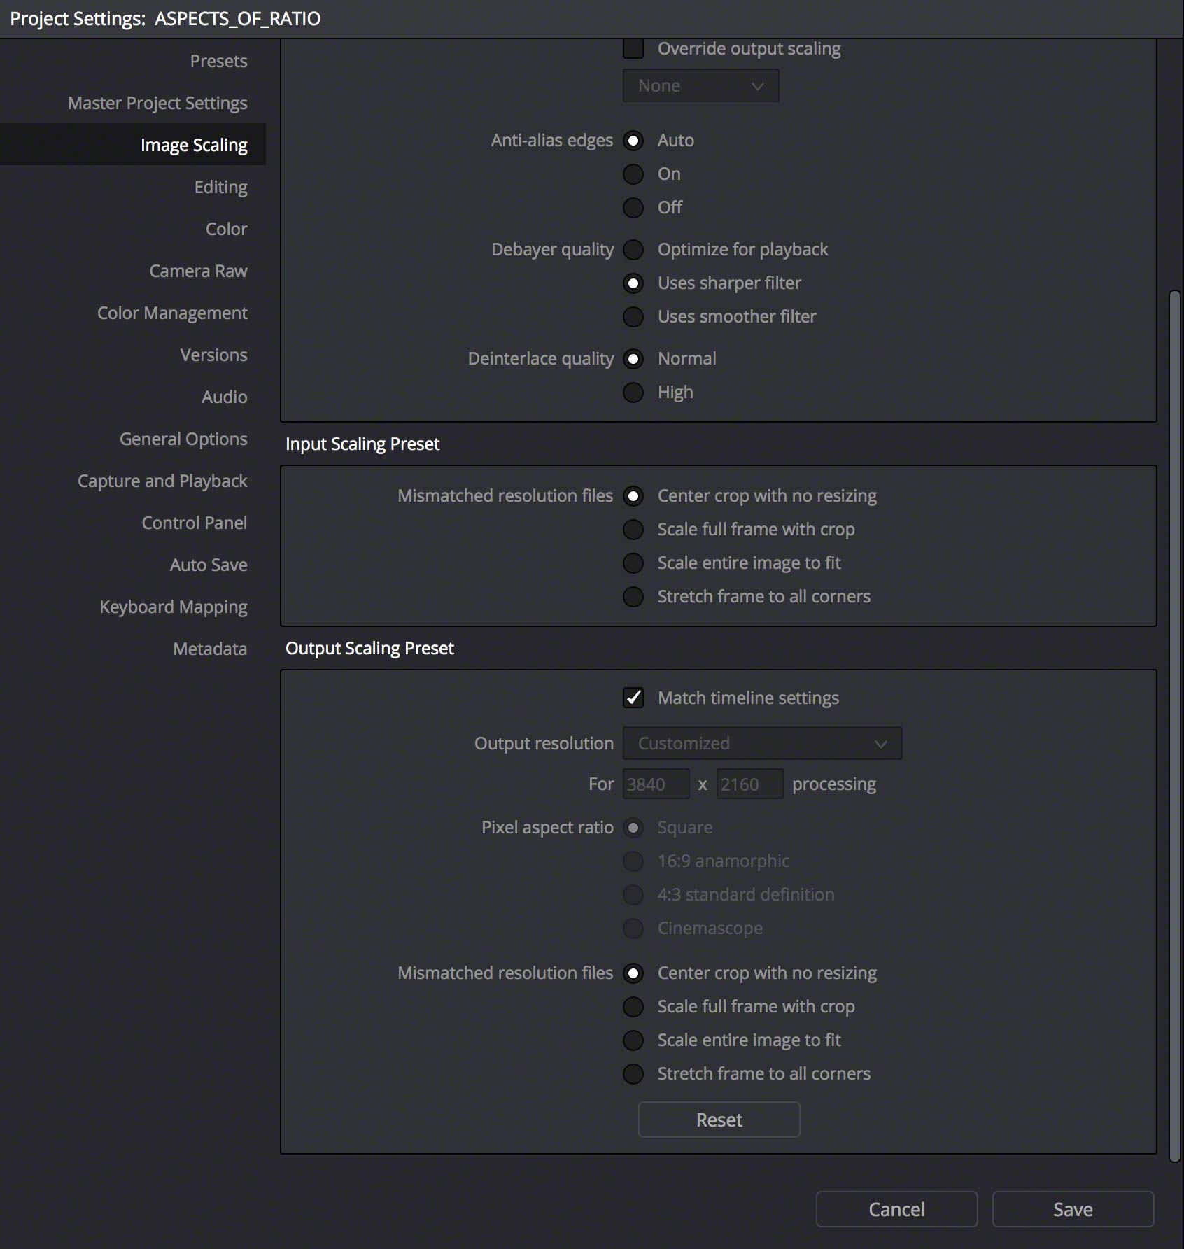Open Control Panel settings
1184x1249 pixels.
194,523
